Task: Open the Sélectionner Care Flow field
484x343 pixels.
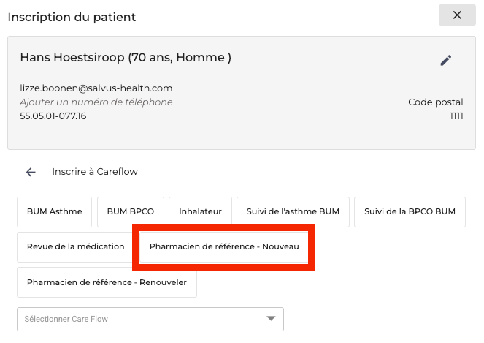Action: pyautogui.click(x=139, y=319)
